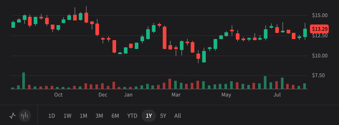Select the 1Y time range
The width and height of the screenshot is (339, 125).
149,116
